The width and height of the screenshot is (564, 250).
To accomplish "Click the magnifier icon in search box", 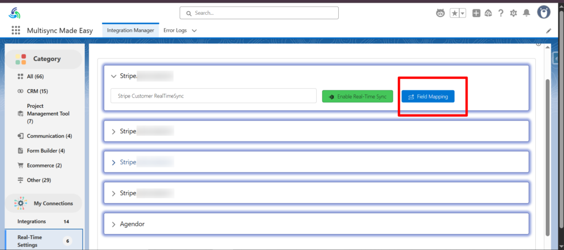I will pyautogui.click(x=189, y=13).
